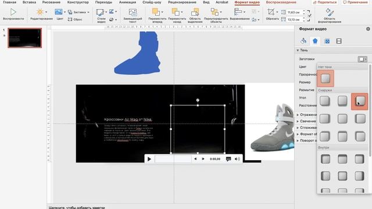This screenshot has height=209, width=372.
Task: Switch to the Слайд-шоу tab
Action: pyautogui.click(x=152, y=2)
